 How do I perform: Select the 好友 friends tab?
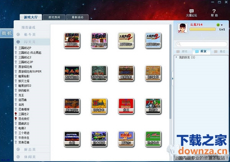(201, 51)
